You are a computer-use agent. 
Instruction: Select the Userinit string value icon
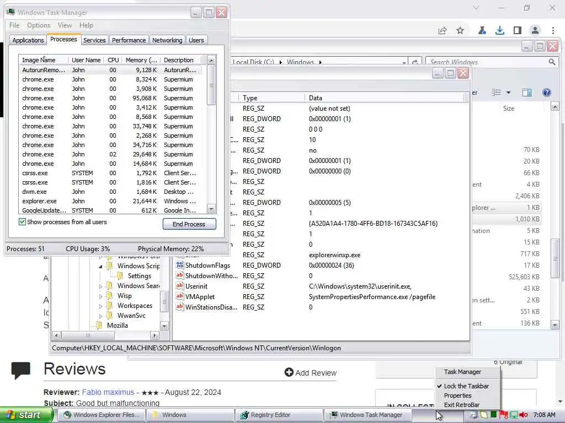179,286
